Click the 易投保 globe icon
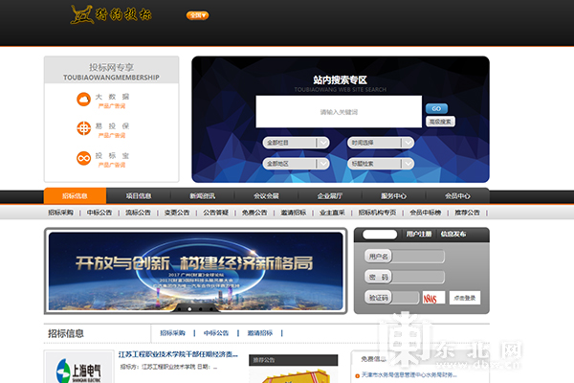 pos(83,128)
